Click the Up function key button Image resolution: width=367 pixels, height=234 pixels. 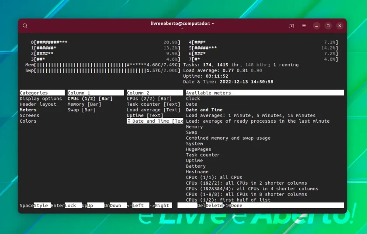click(x=96, y=206)
